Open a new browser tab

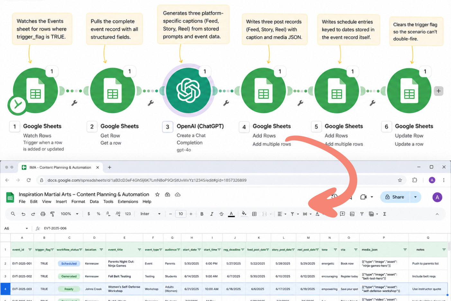110,167
